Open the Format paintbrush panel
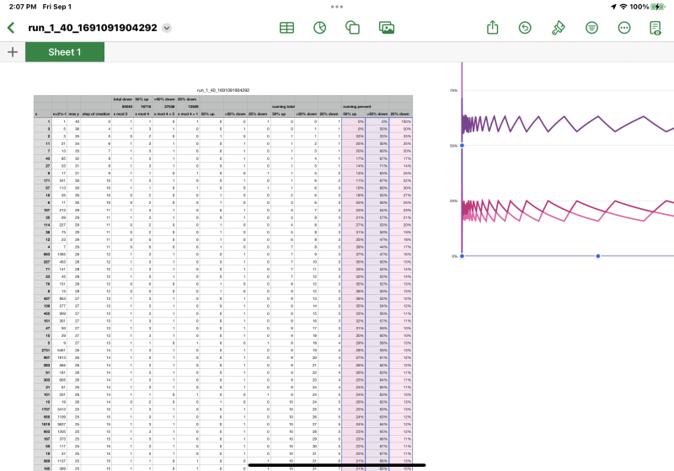The width and height of the screenshot is (674, 471). click(x=558, y=28)
